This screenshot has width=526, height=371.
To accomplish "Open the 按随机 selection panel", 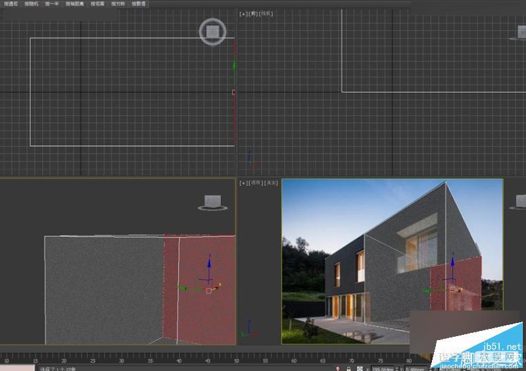I will 32,4.
